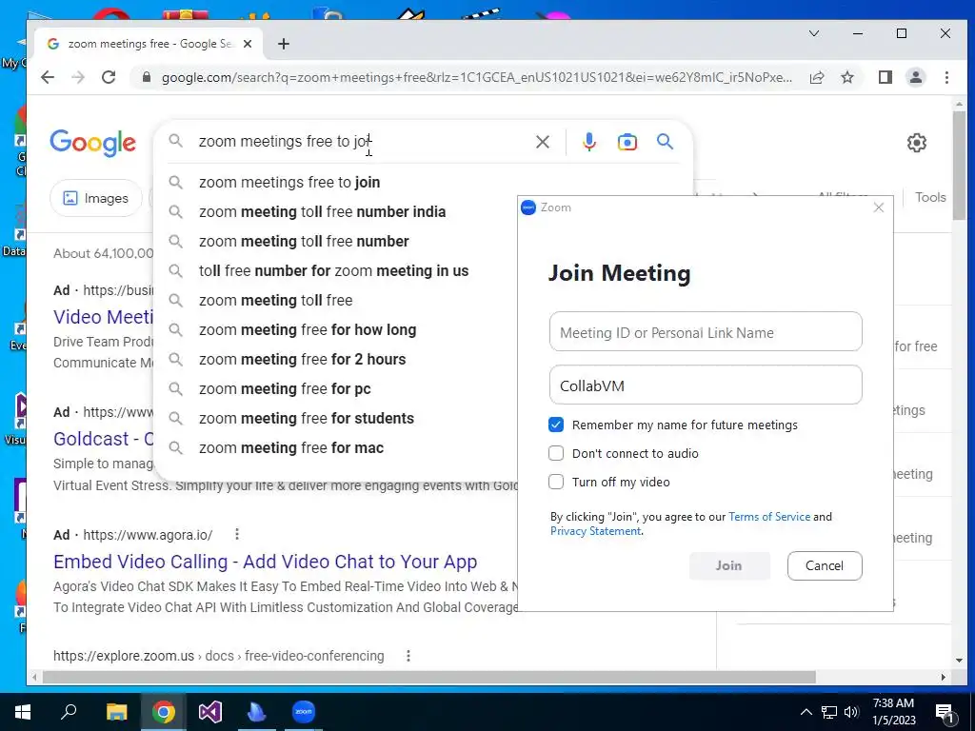Open Google search by image camera
Image resolution: width=975 pixels, height=731 pixels.
627,142
